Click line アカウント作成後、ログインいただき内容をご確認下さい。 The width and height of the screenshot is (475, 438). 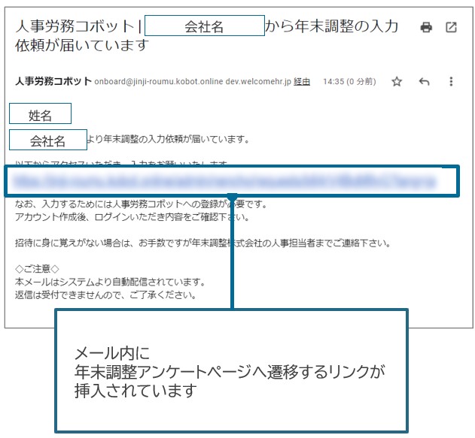(132, 216)
